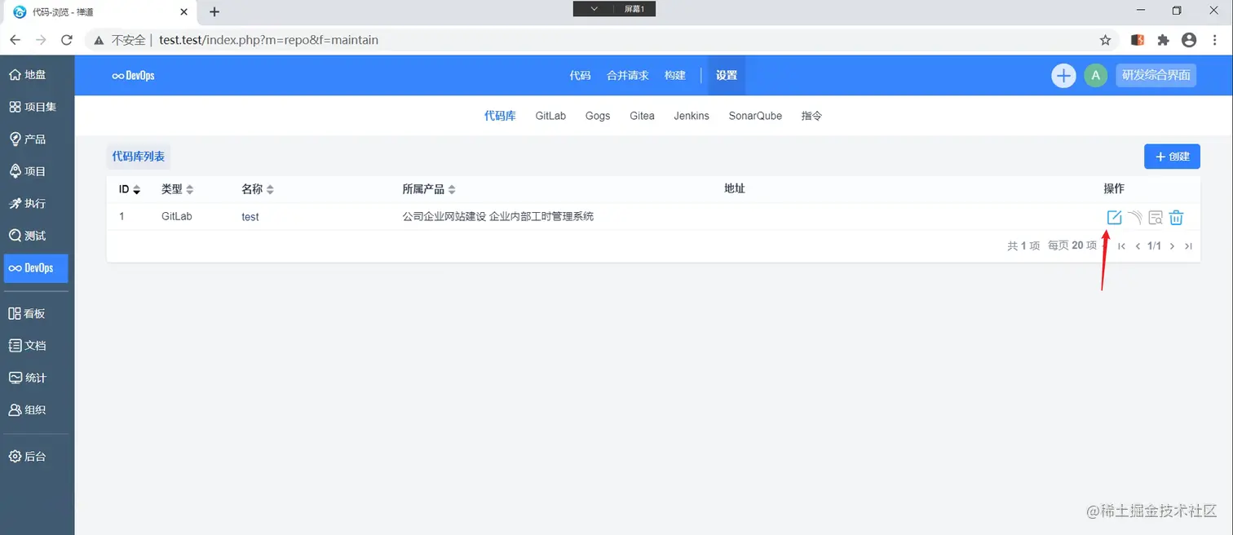Jump to the last page of results
Viewport: 1233px width, 535px height.
point(1188,246)
